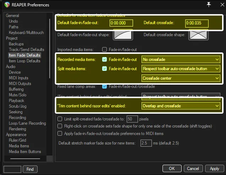This screenshot has height=175, width=226.
Task: Open MIDI Inputs preferences page
Action: coord(18,78)
